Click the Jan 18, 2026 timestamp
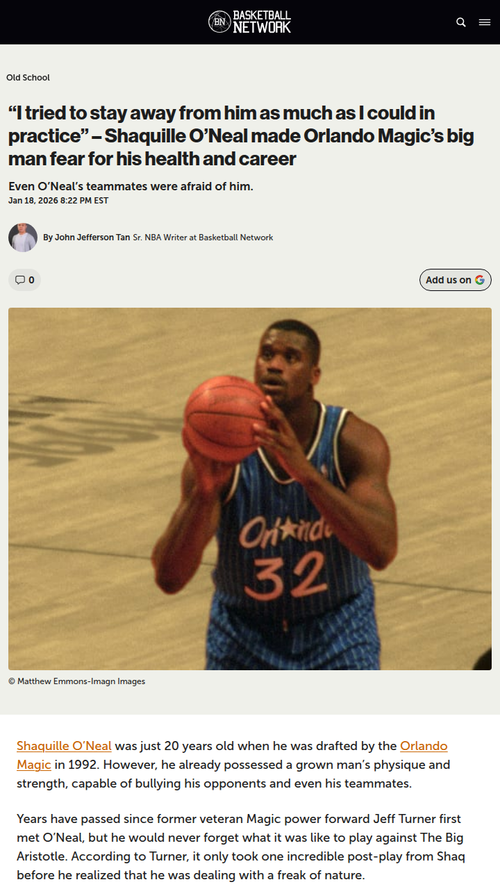 [58, 201]
